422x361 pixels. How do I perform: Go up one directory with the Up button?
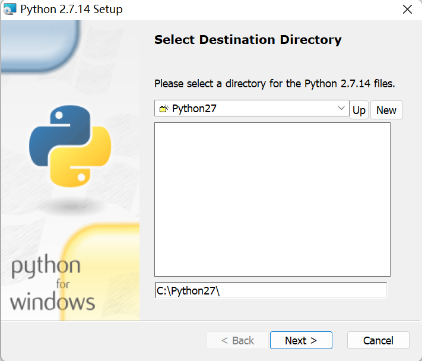[x=359, y=110]
